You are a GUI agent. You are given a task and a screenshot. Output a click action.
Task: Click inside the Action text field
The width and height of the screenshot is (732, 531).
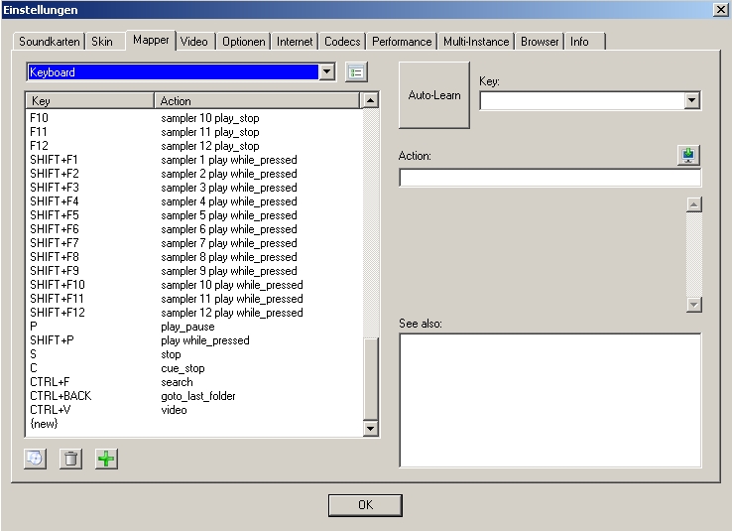pos(549,179)
